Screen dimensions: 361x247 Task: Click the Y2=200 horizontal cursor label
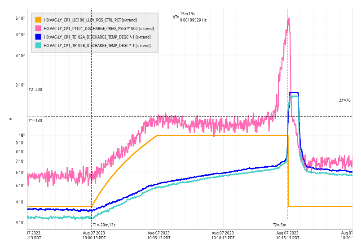[35, 90]
